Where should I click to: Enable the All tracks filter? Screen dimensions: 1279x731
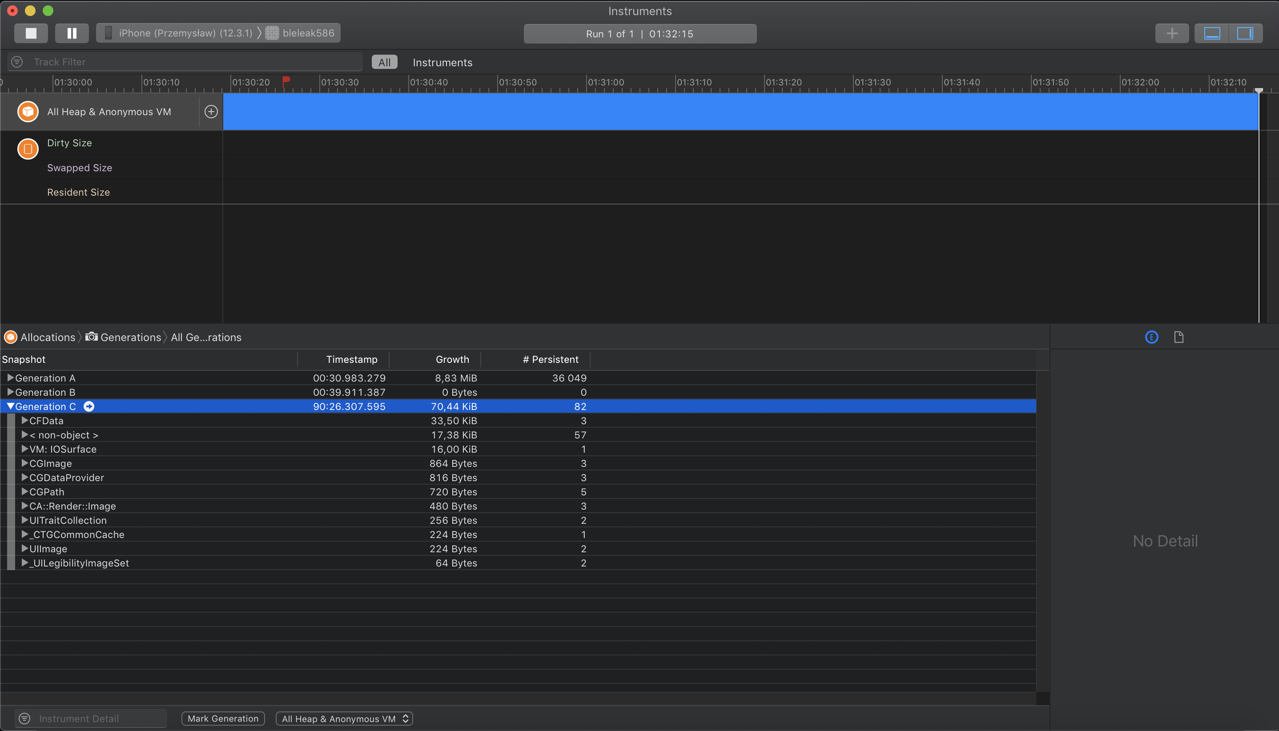384,62
